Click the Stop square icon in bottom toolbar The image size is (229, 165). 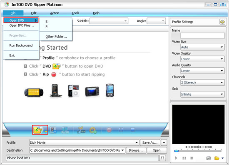coord(132,129)
